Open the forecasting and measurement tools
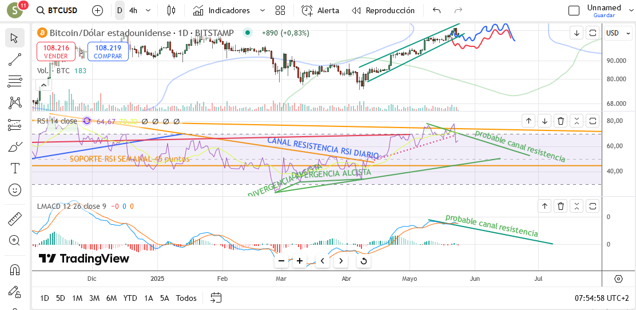636x310 pixels. click(15, 125)
